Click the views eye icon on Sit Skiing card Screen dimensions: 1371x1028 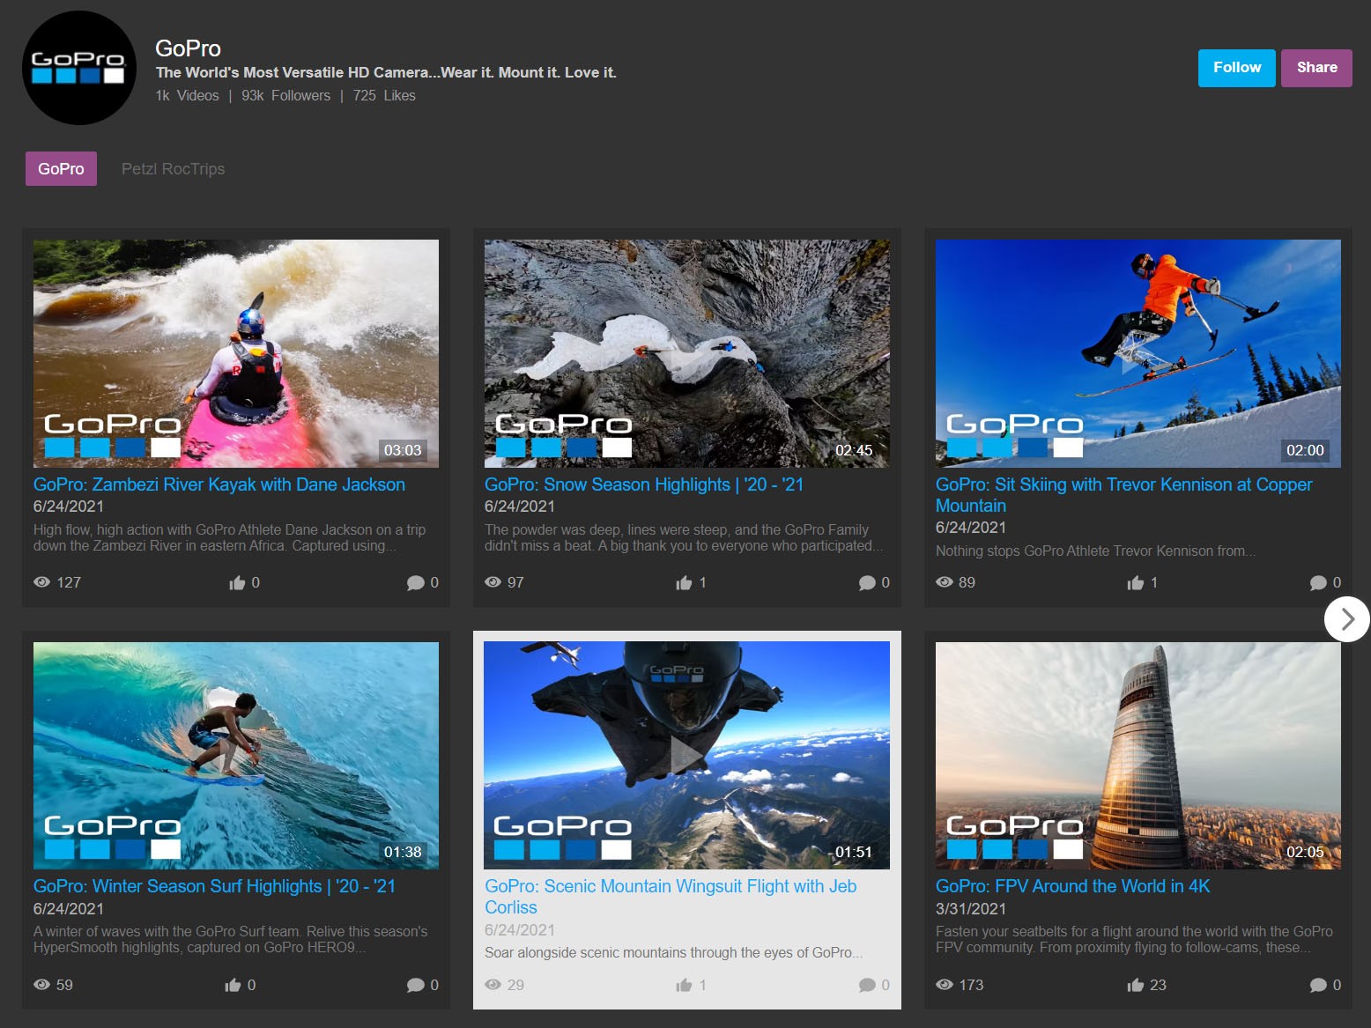pos(944,582)
